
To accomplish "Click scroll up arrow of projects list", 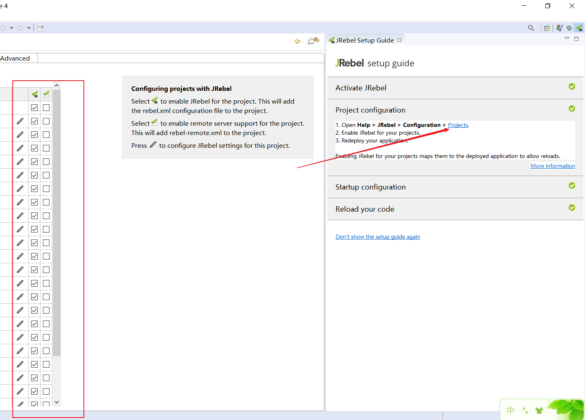I will tap(57, 86).
